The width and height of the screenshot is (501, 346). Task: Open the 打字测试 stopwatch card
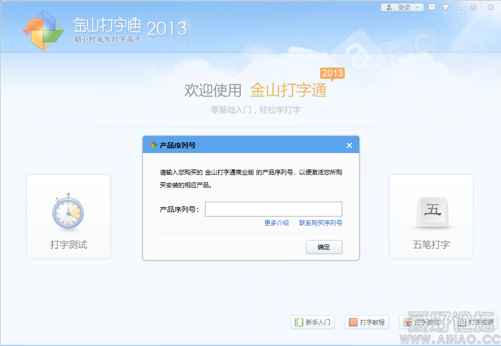69,217
